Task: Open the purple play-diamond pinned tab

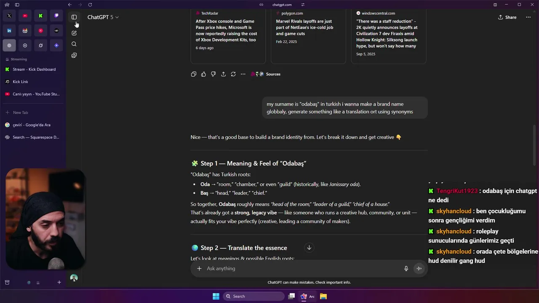Action: point(56,45)
